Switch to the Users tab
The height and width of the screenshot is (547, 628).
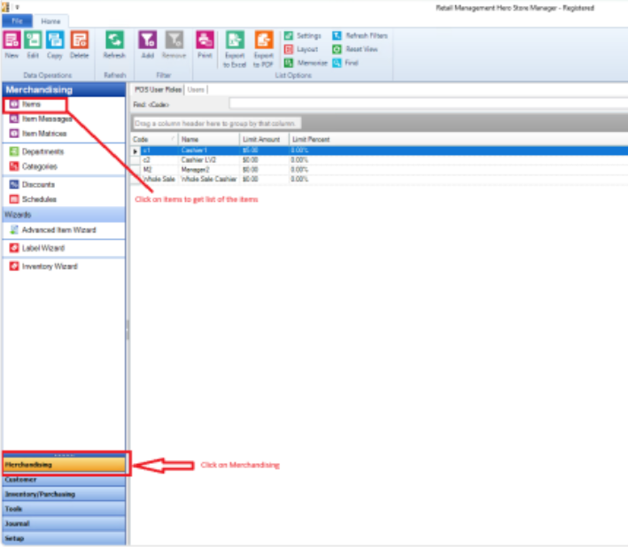point(196,89)
